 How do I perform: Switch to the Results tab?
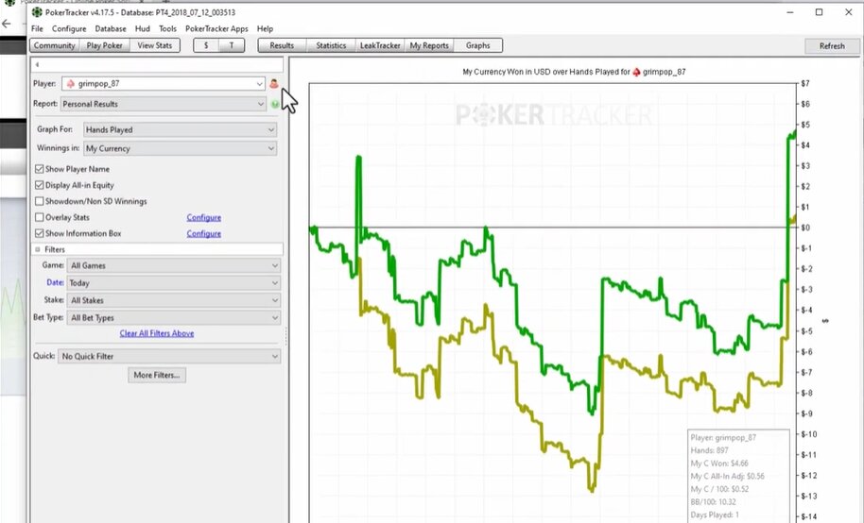tap(282, 45)
